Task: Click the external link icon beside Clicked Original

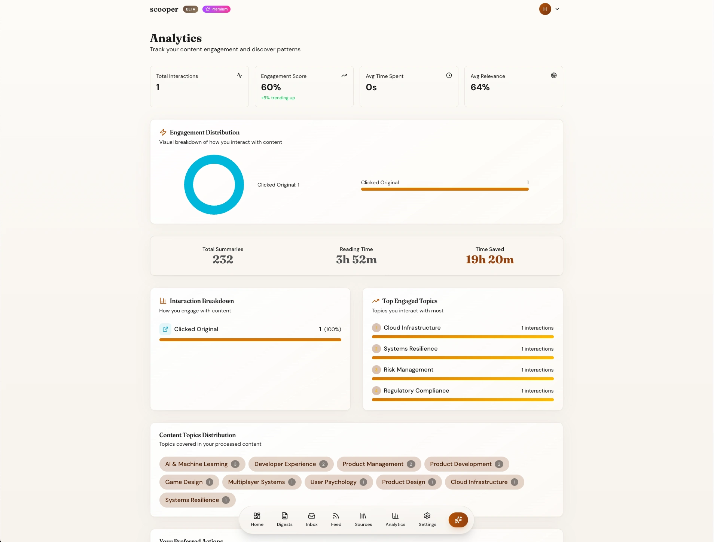Action: 165,329
